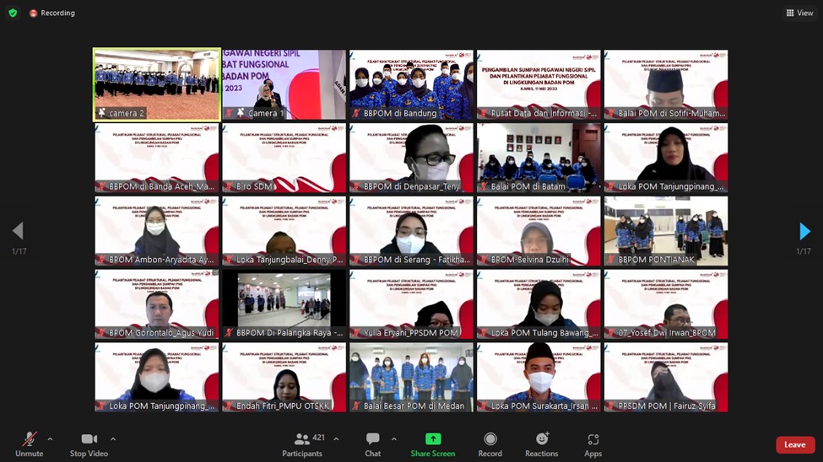
Task: Click the green encryption shield icon
Action: pos(13,13)
